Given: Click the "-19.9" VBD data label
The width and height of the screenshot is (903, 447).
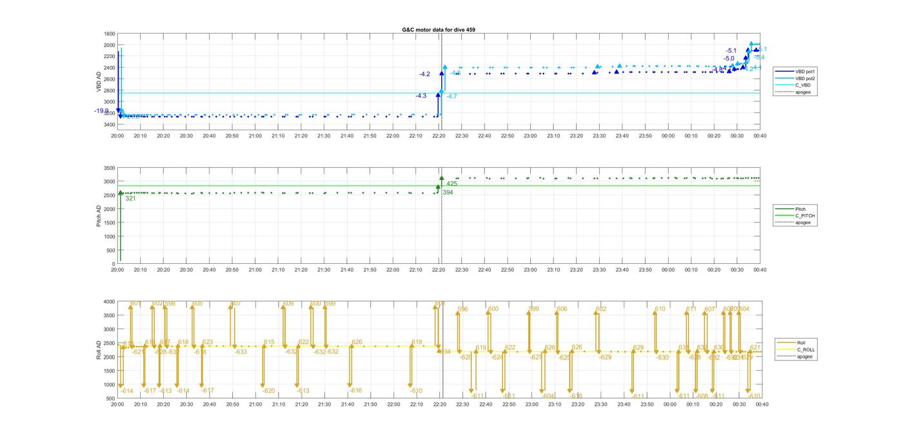Looking at the screenshot, I should tap(101, 111).
